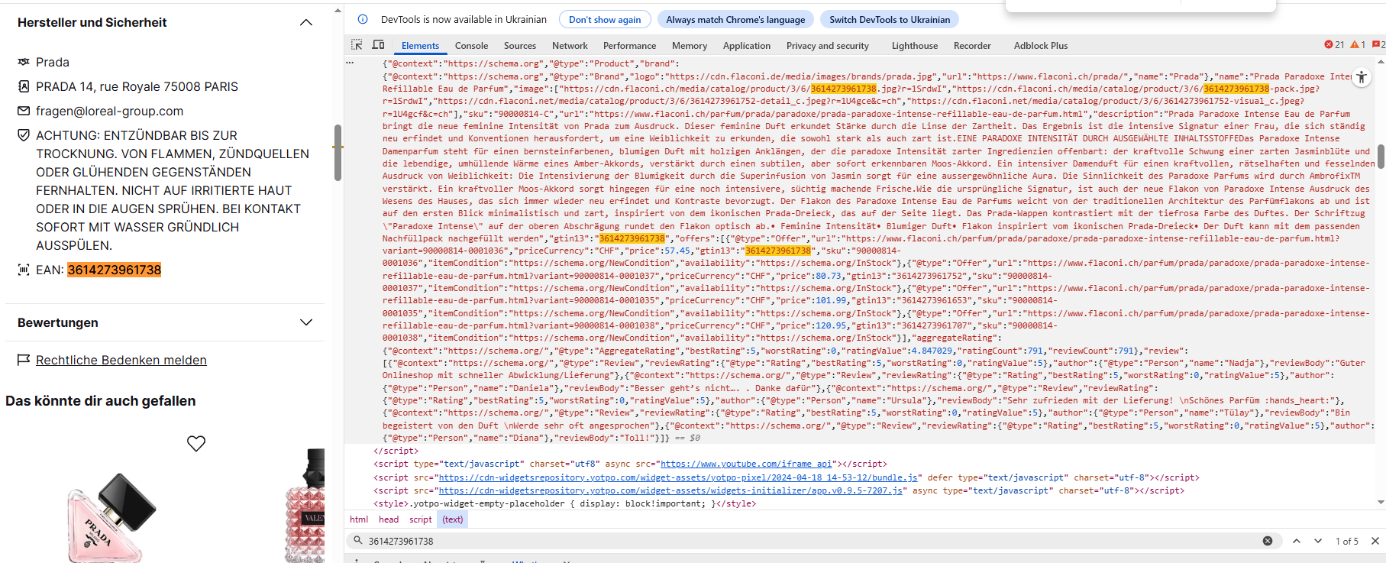
Task: Select the html breadcrumb
Action: tap(359, 519)
